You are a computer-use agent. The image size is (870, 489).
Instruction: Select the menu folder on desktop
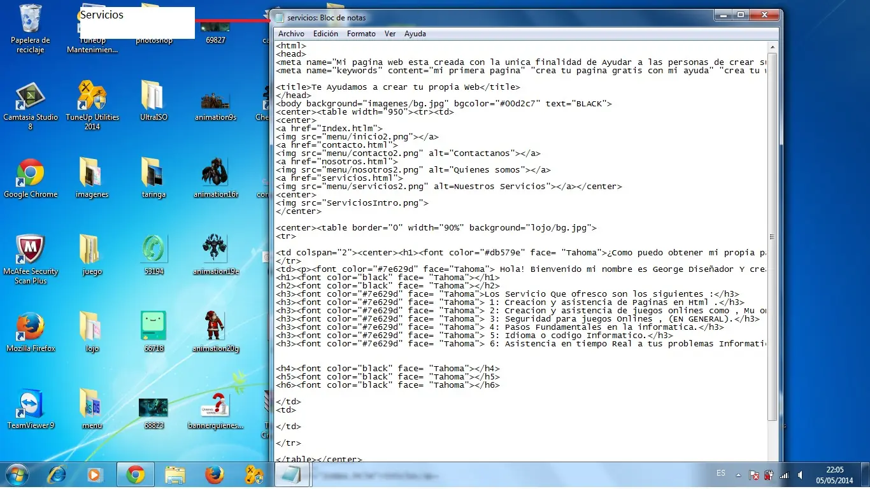pos(92,410)
